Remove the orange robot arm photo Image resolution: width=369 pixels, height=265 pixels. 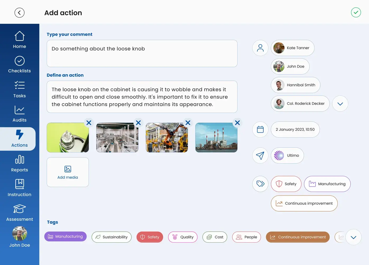coord(188,123)
